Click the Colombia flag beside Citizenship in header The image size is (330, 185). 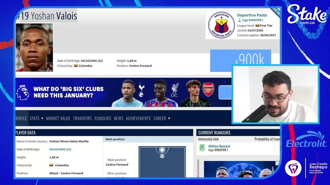(76, 66)
